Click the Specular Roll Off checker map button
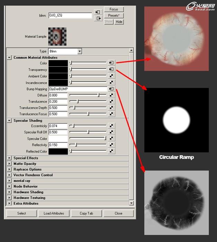Screen dimensions: 217x242 111,132
